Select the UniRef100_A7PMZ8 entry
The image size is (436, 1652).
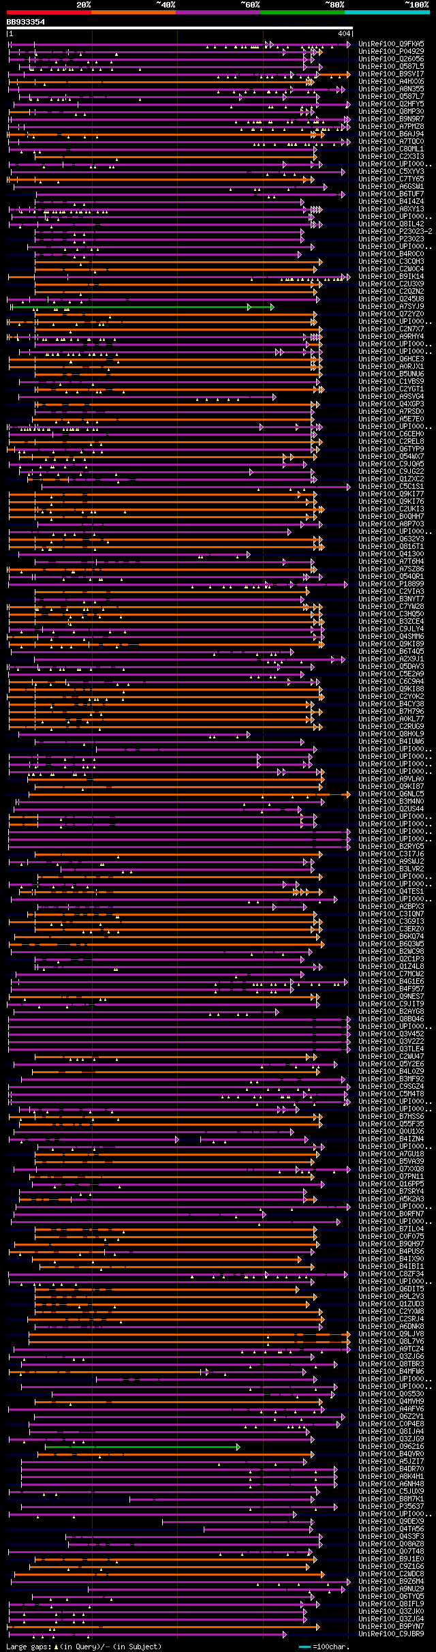[x=391, y=126]
